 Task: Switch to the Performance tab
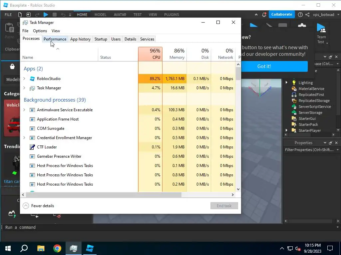pyautogui.click(x=55, y=39)
